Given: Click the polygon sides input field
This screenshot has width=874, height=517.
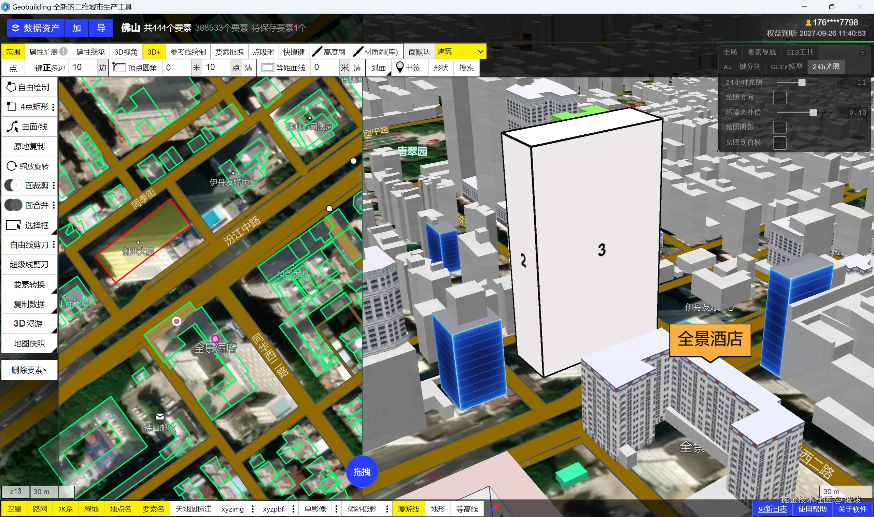Looking at the screenshot, I should tap(83, 67).
